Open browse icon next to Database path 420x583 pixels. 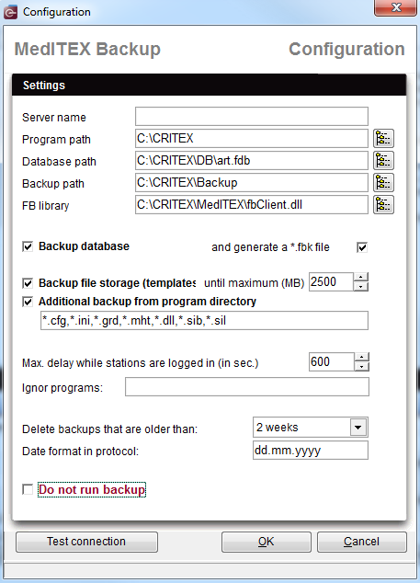(383, 161)
